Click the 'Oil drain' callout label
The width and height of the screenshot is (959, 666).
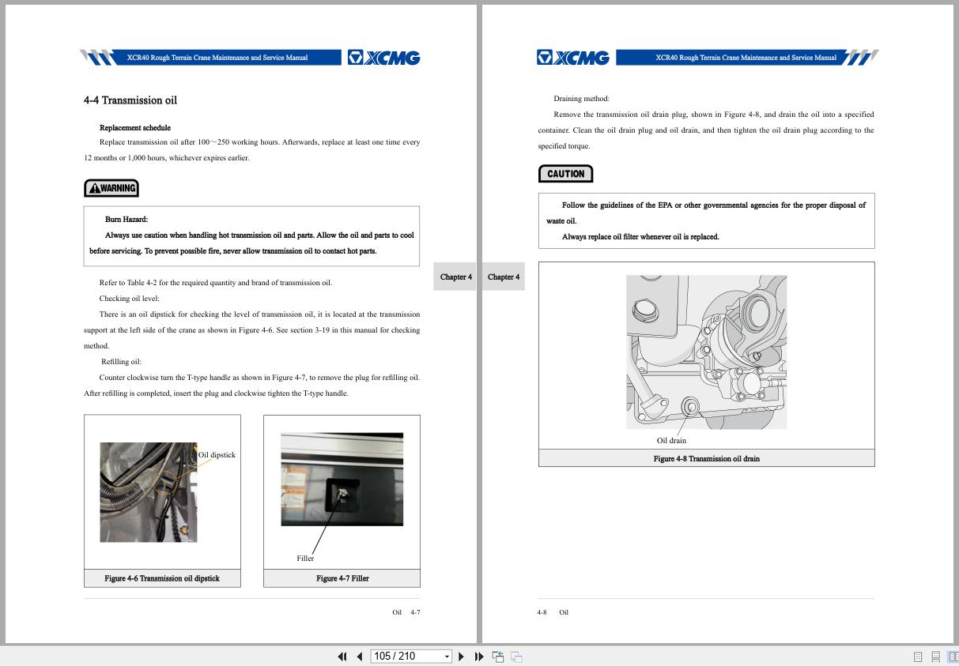point(671,441)
